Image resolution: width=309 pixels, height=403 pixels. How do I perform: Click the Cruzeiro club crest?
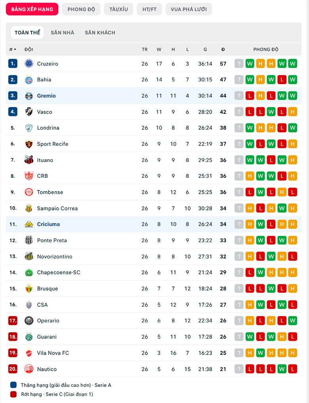(28, 63)
